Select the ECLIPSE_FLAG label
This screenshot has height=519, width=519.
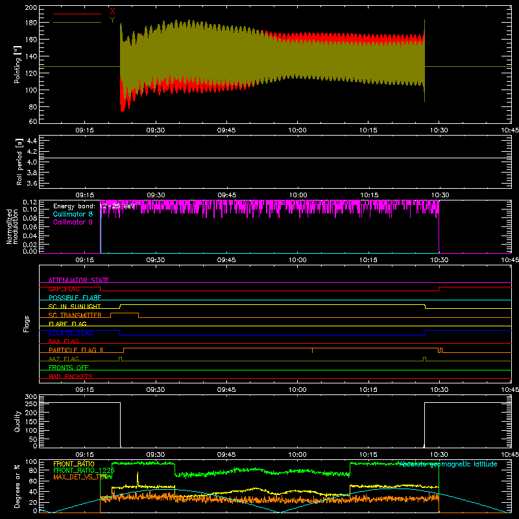71,333
